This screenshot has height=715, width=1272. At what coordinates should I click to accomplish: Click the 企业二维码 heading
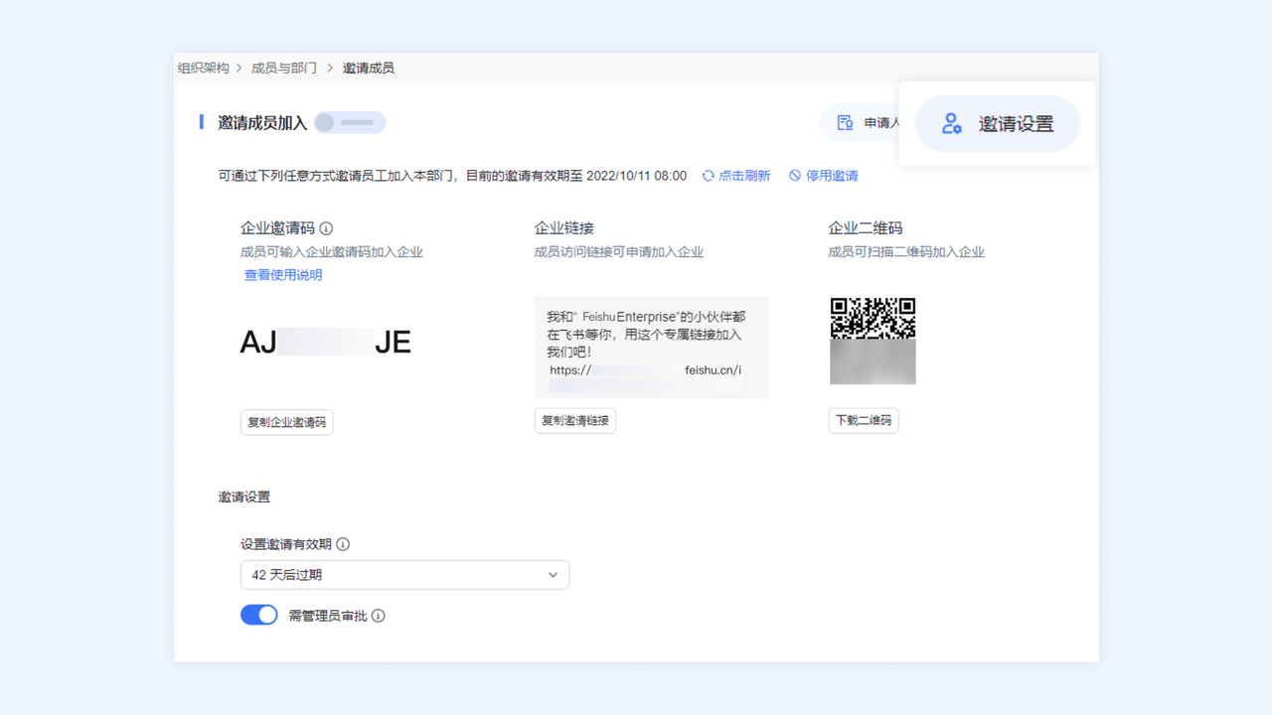click(x=866, y=228)
